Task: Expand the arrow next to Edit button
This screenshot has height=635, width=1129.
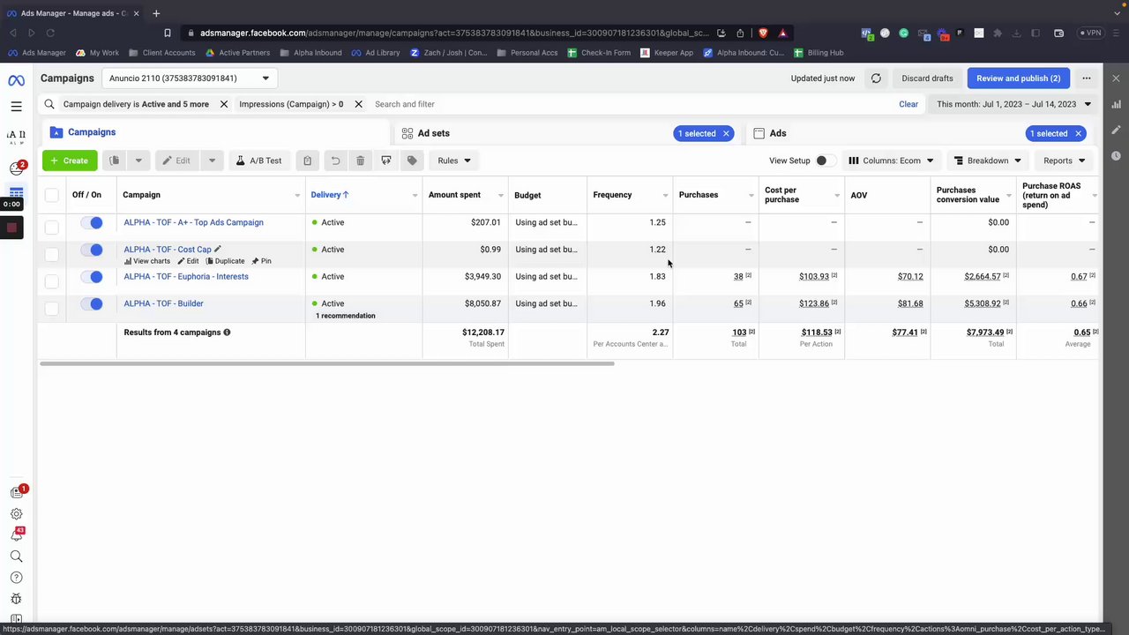Action: point(212,161)
